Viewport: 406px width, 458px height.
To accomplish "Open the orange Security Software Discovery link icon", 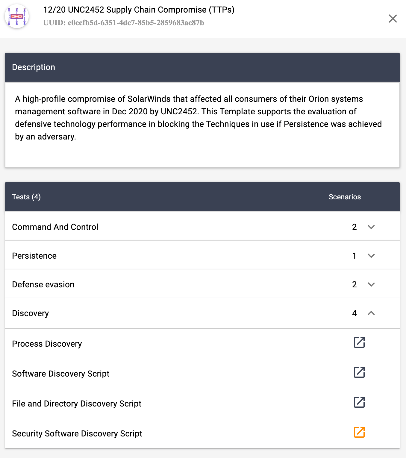I will pos(359,432).
